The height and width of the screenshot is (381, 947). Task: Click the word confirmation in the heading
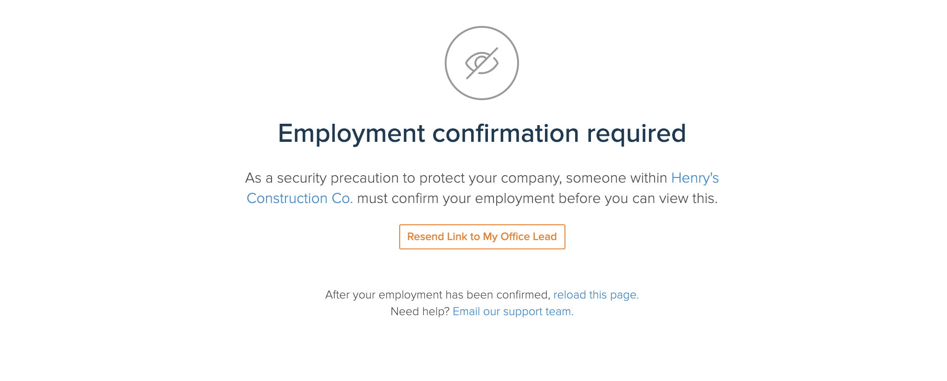[506, 133]
